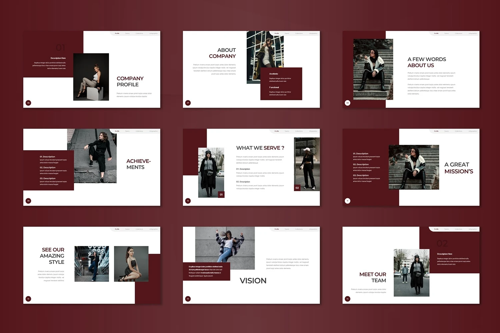This screenshot has height=333, width=500.
Task: Click the 10 page badge on What We Serve slide
Action: click(x=188, y=201)
